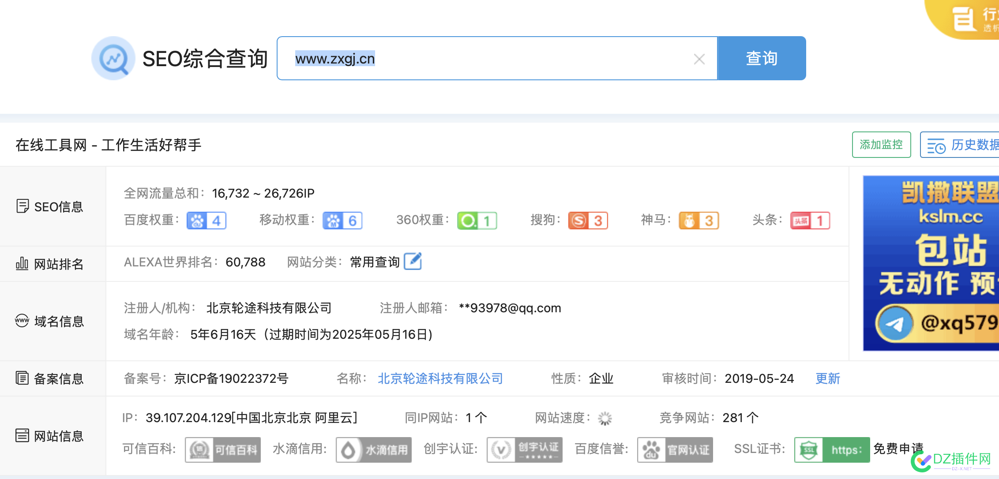Image resolution: width=999 pixels, height=479 pixels.
Task: Click the 创宇认证 badge
Action: 525,449
